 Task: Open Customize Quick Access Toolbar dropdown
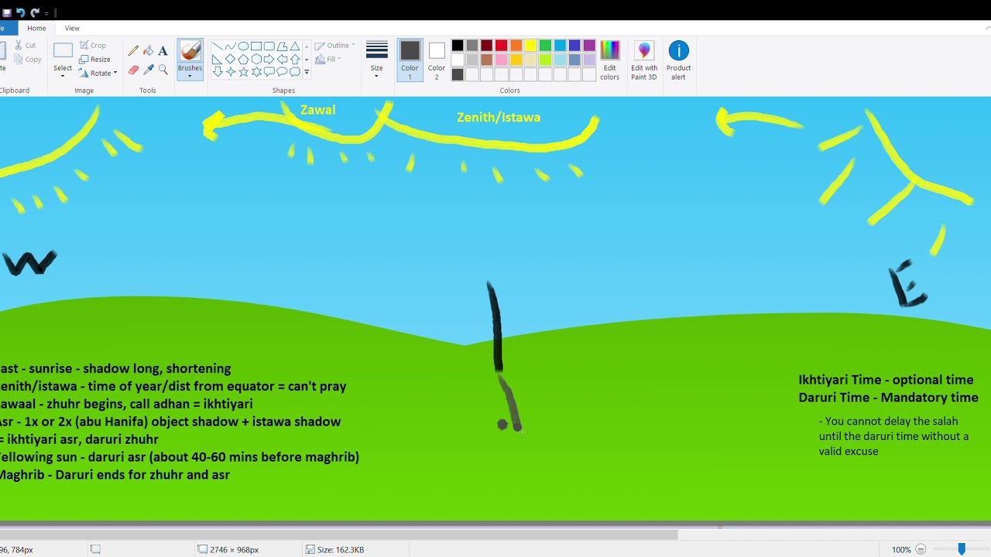[x=46, y=13]
